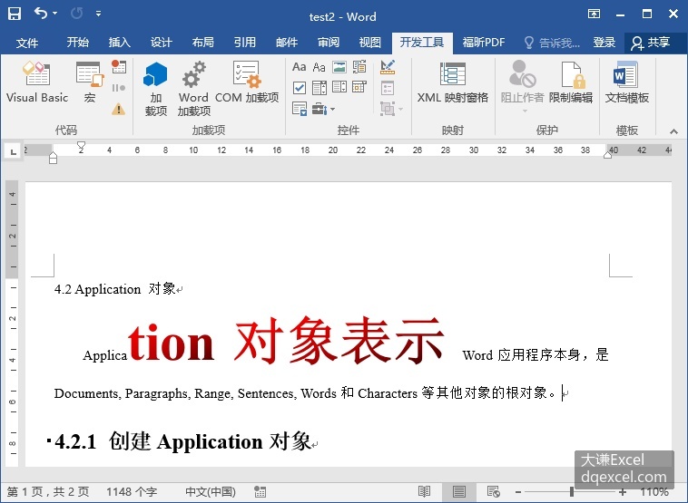Image resolution: width=688 pixels, height=503 pixels.
Task: Switch to the 开始 Home tab
Action: point(78,43)
